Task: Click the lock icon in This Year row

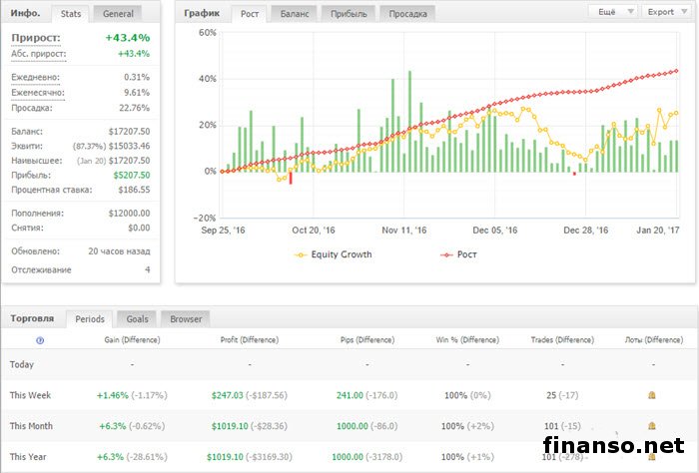Action: (651, 456)
